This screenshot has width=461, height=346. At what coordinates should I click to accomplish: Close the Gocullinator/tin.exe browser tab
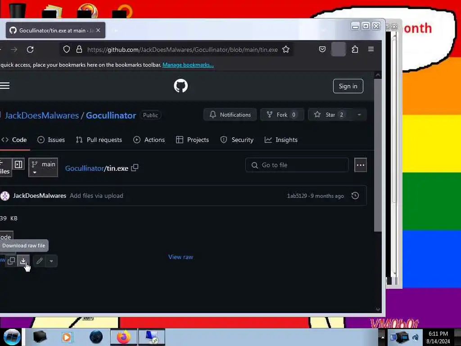point(98,30)
